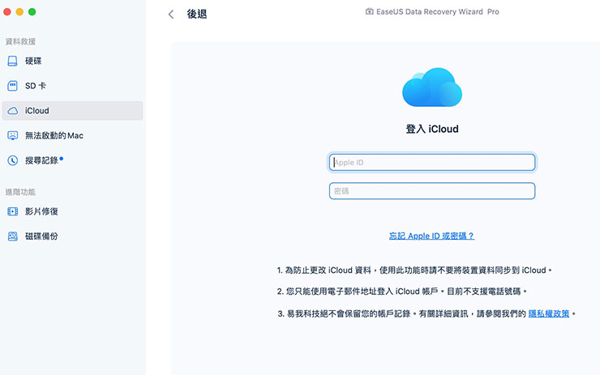Go back with 後退 button
Image resolution: width=600 pixels, height=375 pixels.
point(197,14)
